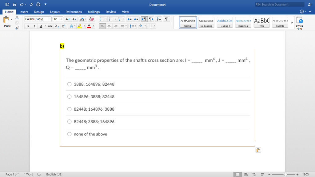Select the none of the above option

click(x=69, y=134)
